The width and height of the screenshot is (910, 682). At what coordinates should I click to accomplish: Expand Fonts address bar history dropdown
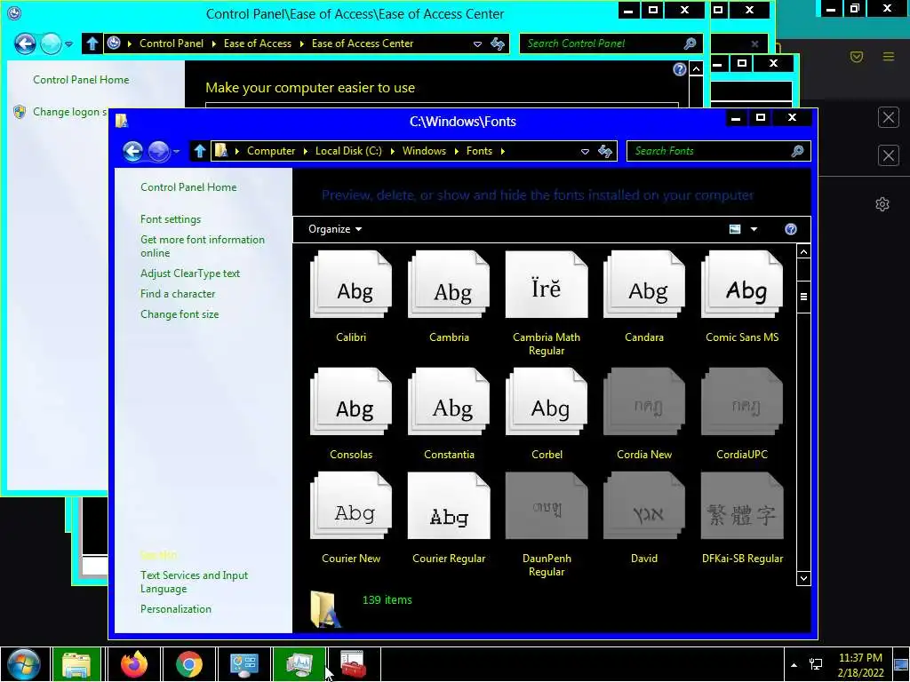[x=585, y=151]
